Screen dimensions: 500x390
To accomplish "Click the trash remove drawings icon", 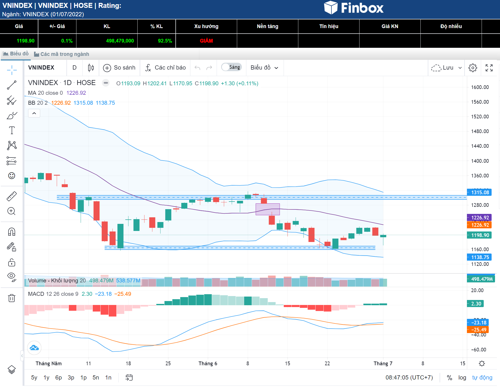I will pos(12,298).
